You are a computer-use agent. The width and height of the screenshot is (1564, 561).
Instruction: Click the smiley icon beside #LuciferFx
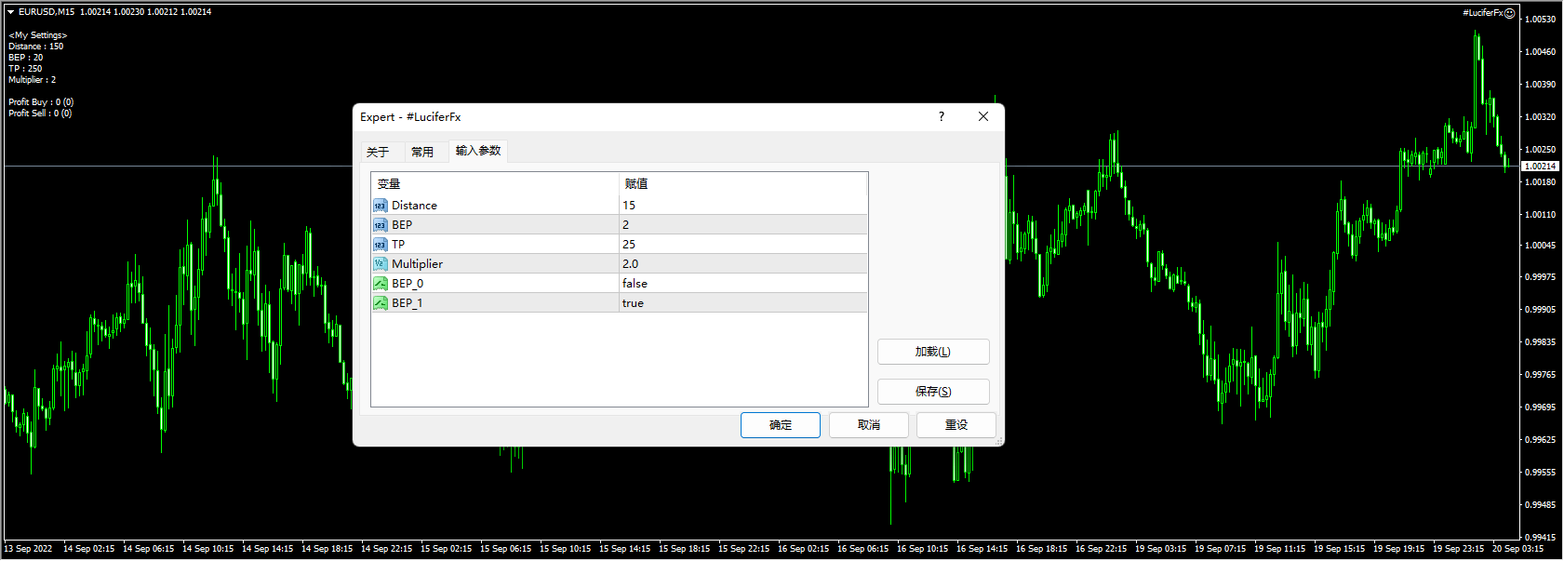click(x=1510, y=13)
